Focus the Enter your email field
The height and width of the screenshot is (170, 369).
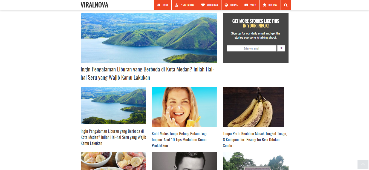252,48
